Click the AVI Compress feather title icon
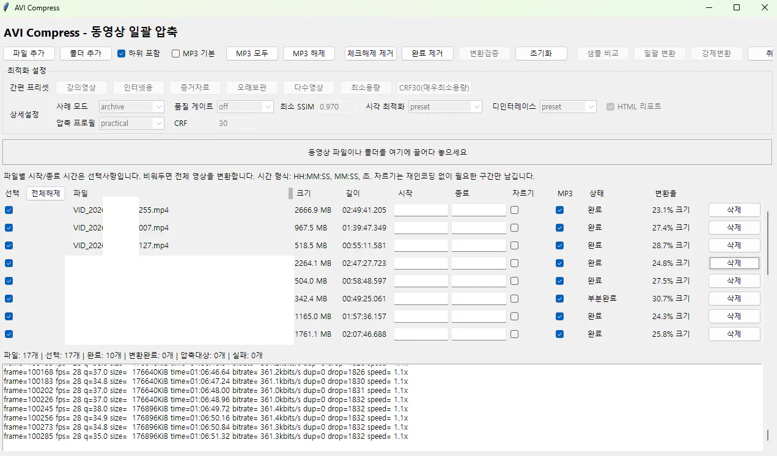This screenshot has height=456, width=777. point(6,7)
